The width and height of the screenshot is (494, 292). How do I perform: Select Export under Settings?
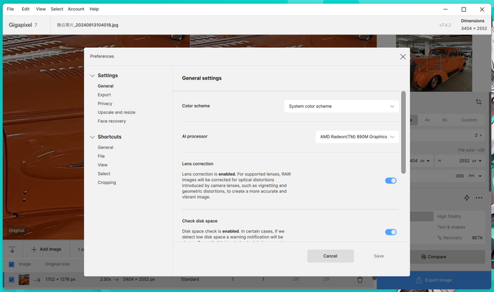click(104, 95)
